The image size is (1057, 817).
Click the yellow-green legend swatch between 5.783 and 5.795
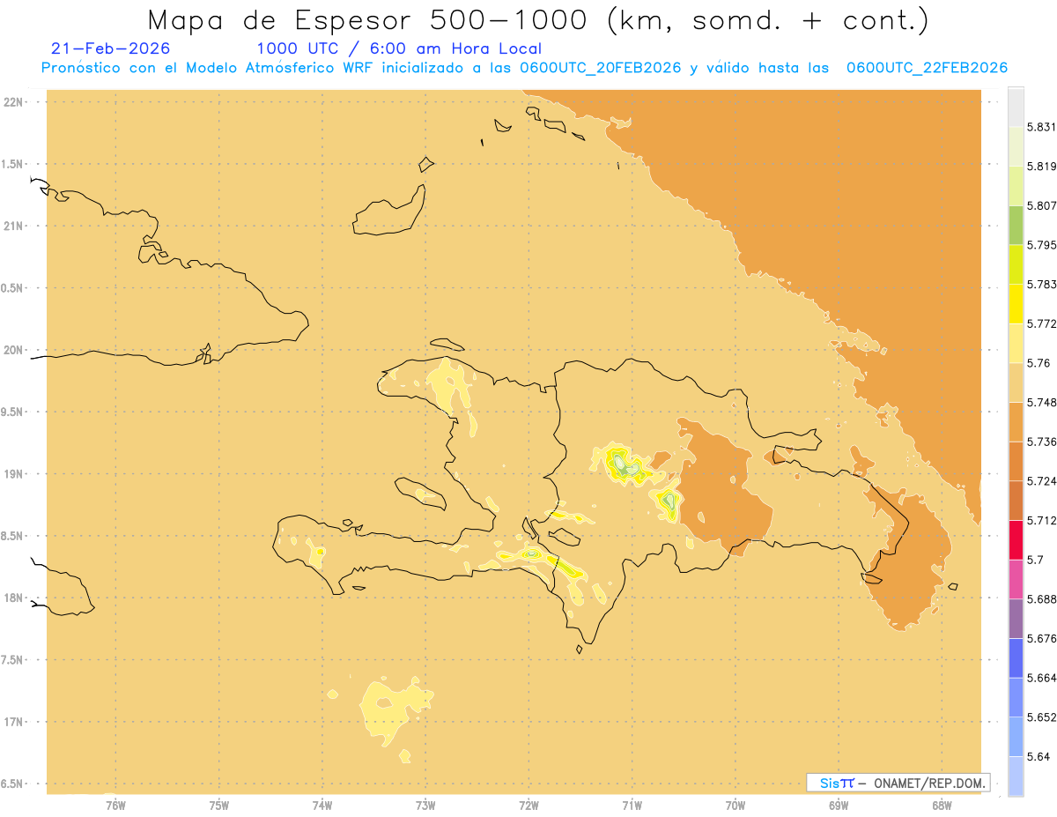coord(1016,264)
